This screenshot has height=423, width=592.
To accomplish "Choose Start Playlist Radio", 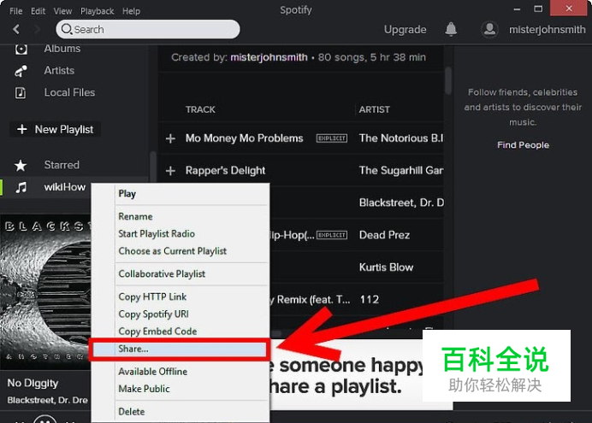I will click(x=181, y=234).
